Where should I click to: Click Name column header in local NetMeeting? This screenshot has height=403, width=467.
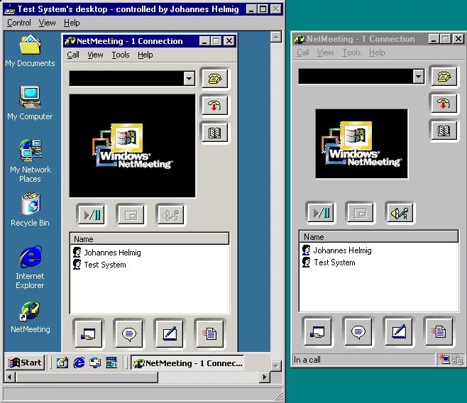pos(378,237)
